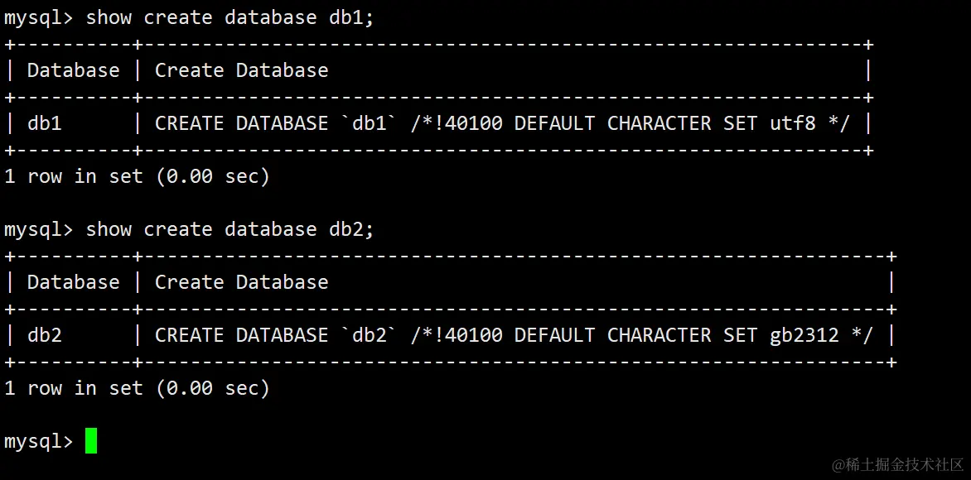The height and width of the screenshot is (480, 971).
Task: Click the "gb2312" character set value
Action: click(804, 335)
